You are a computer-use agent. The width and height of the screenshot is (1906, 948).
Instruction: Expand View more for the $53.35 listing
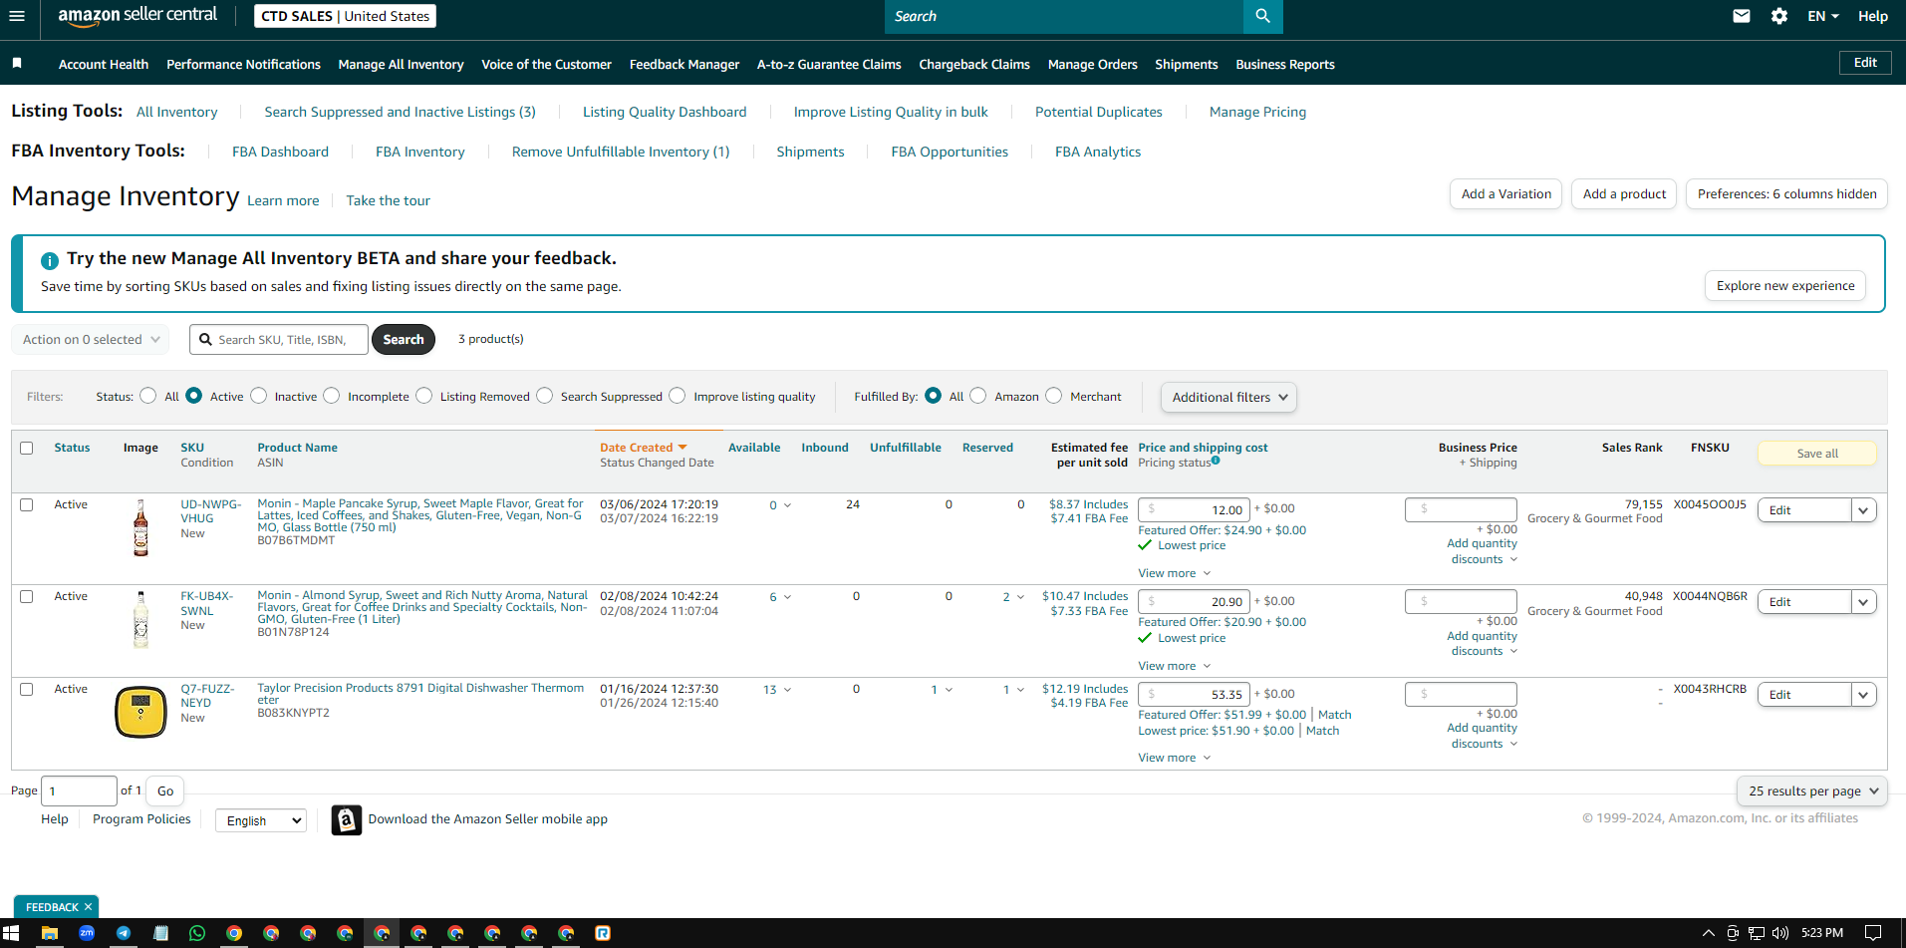coord(1175,758)
